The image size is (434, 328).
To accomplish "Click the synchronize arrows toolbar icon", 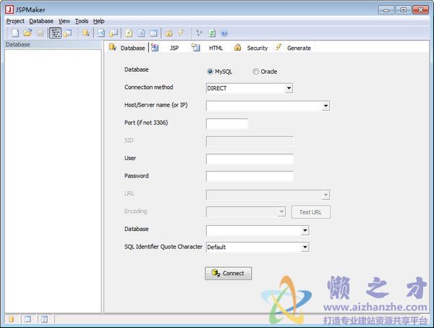I will [x=200, y=33].
